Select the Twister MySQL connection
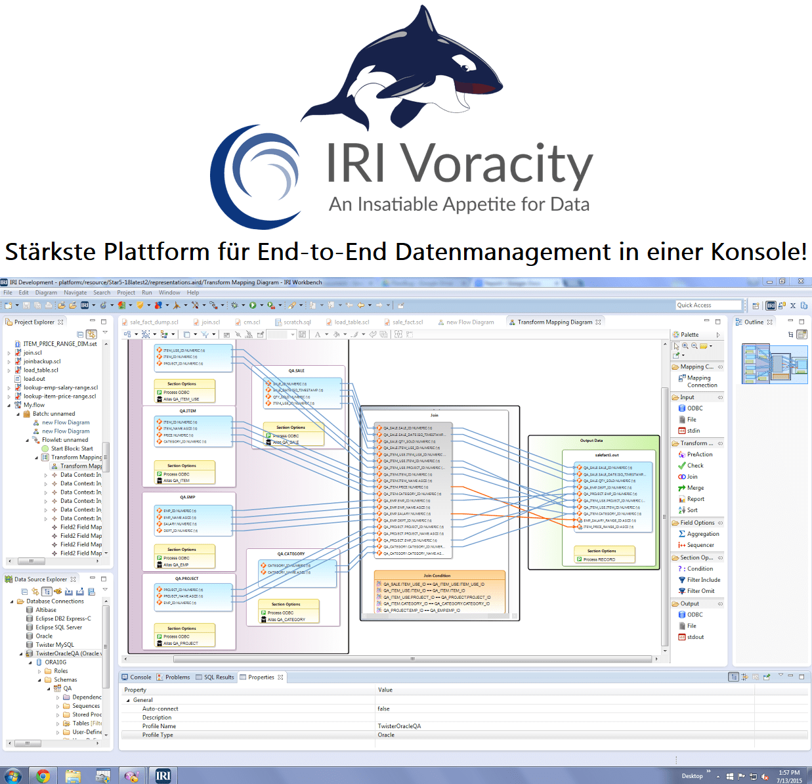The height and width of the screenshot is (784, 812). (x=50, y=645)
